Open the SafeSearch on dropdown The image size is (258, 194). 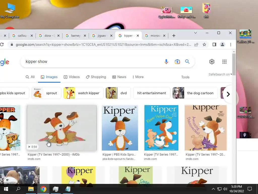(220, 75)
